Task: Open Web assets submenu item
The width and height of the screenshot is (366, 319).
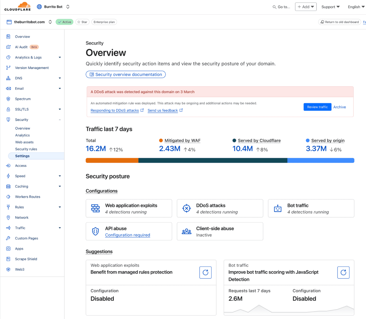Action: pos(24,142)
